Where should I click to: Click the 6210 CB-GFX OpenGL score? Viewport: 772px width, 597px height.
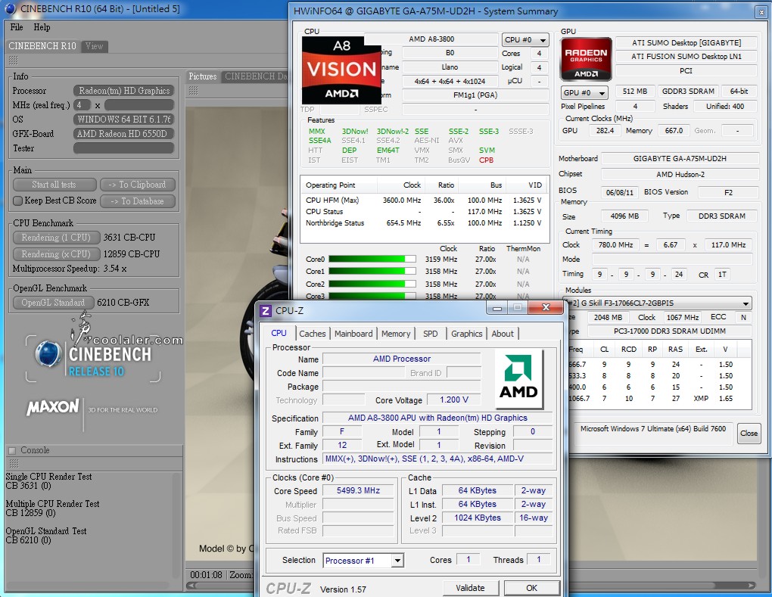tap(123, 303)
